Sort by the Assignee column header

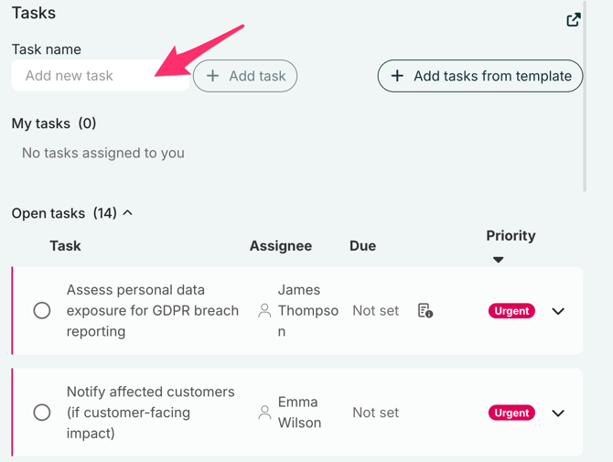coord(280,246)
